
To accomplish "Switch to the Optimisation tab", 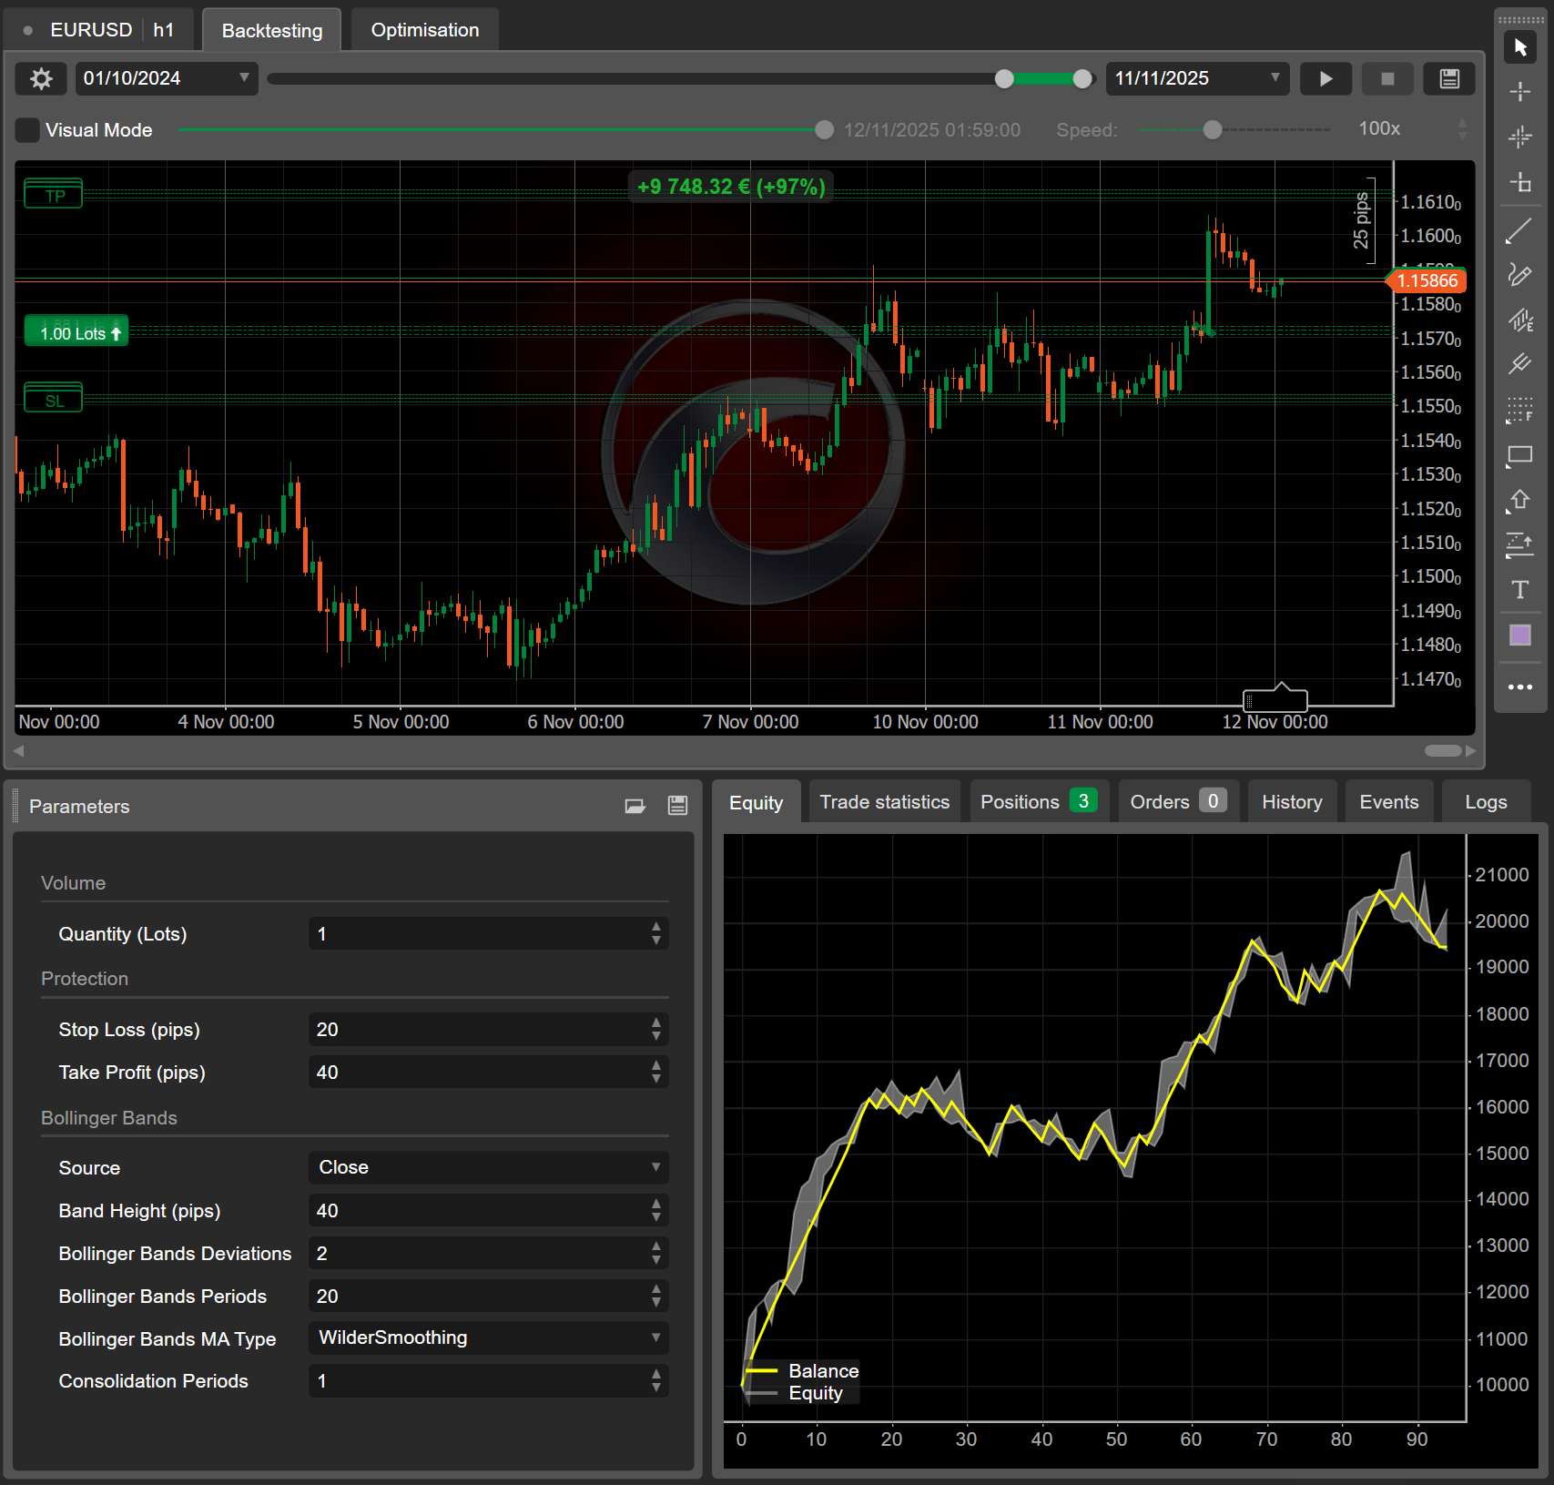I will click(x=424, y=30).
